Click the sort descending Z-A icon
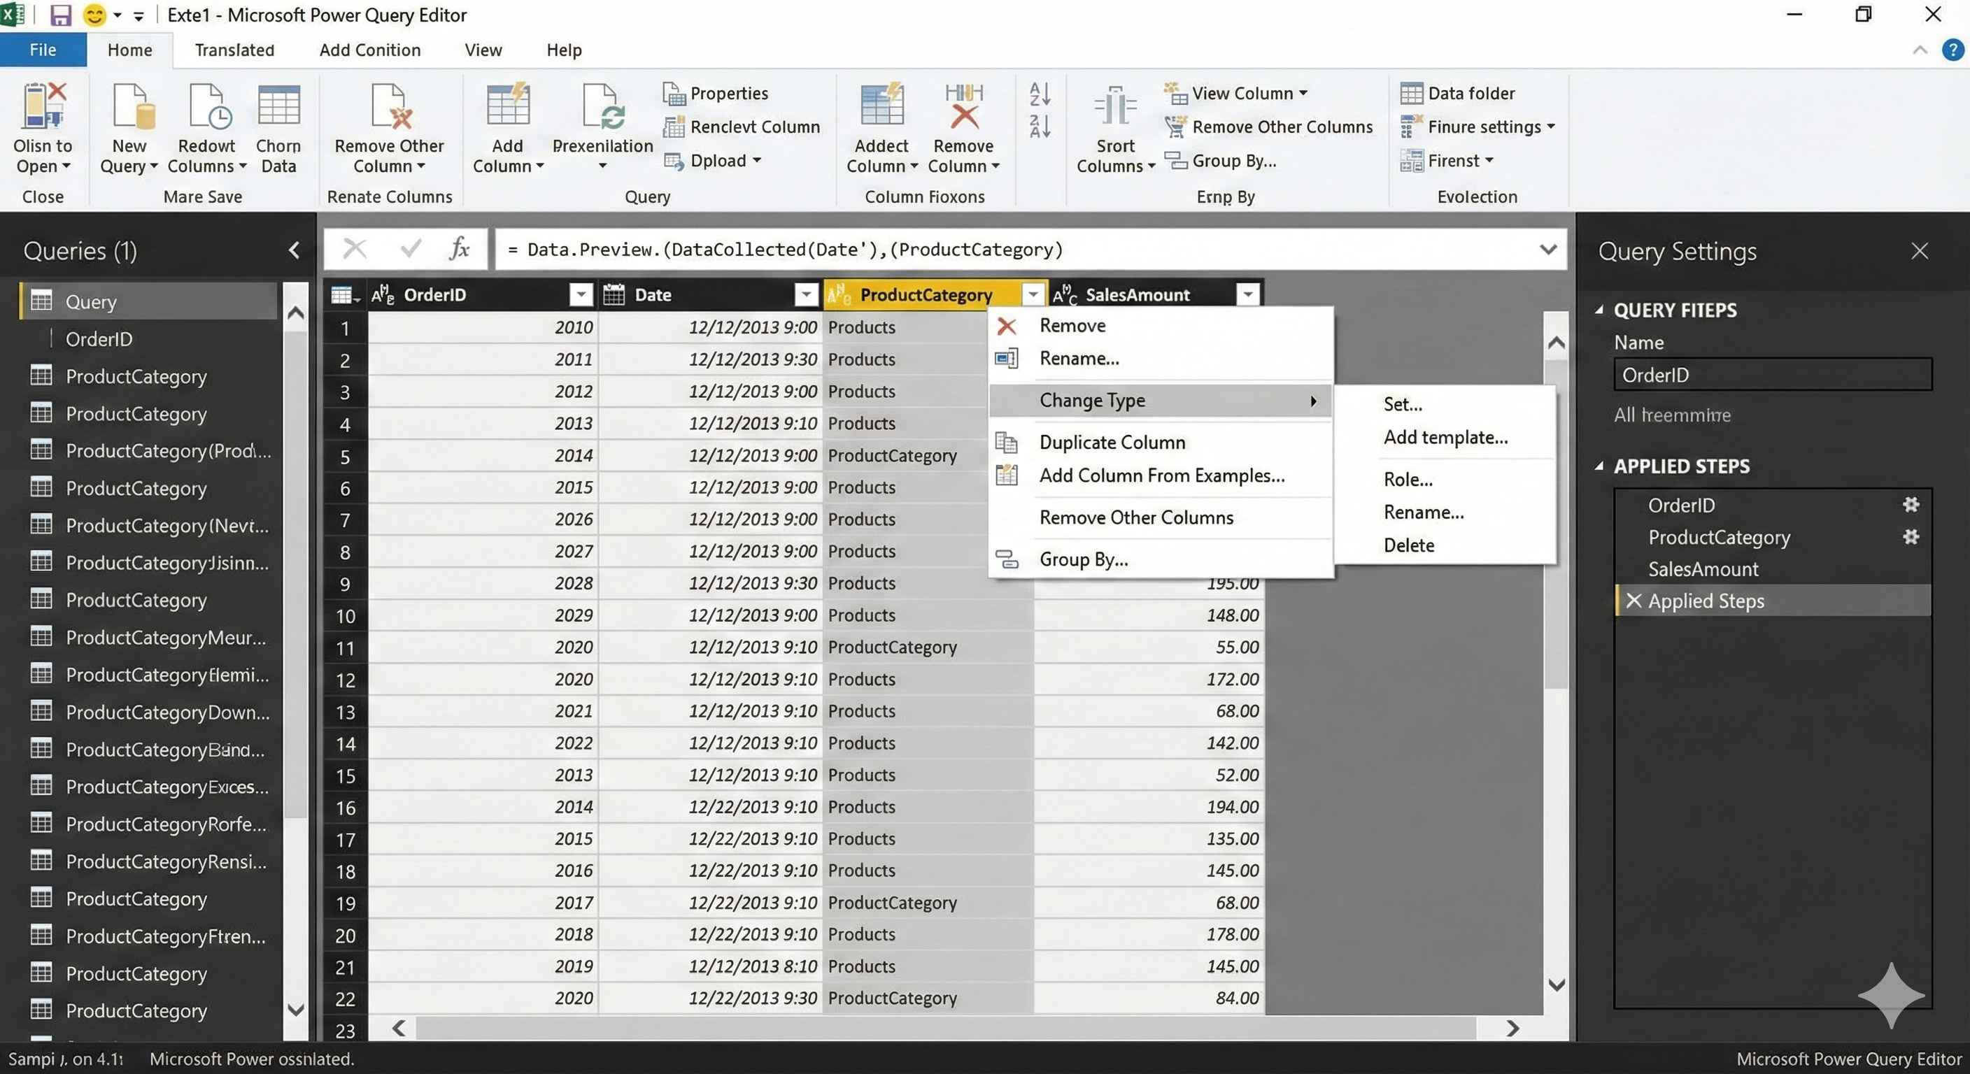The height and width of the screenshot is (1074, 1970). pos(1040,126)
